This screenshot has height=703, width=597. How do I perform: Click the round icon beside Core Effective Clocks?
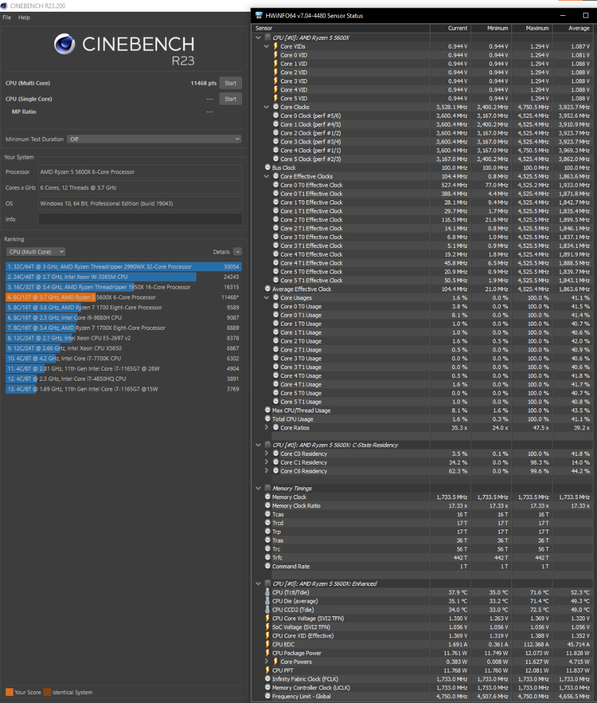click(x=276, y=176)
